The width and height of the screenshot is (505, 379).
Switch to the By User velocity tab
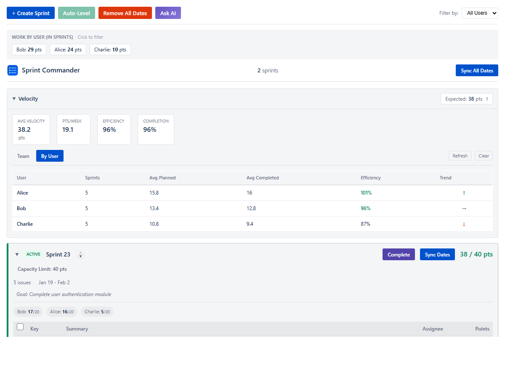50,156
